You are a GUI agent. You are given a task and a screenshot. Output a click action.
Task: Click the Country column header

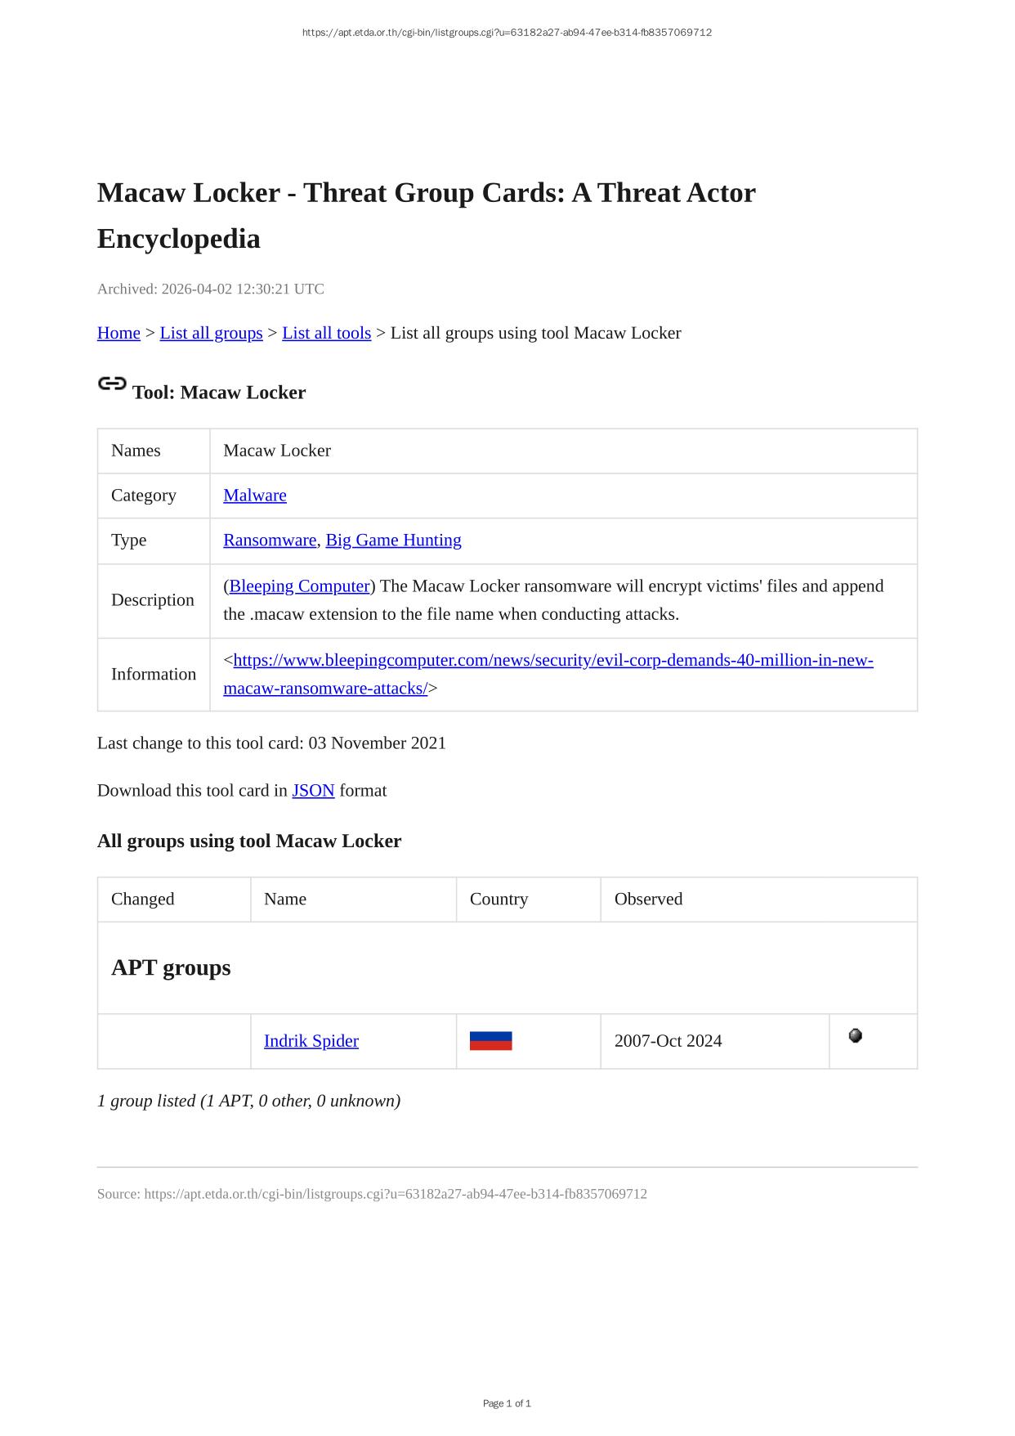499,900
